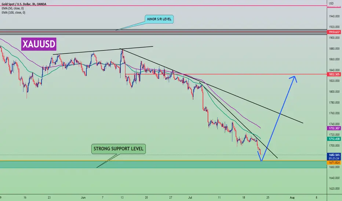Viewport: 342px width, 201px height.
Task: Select the purple XAUUSD text label
Action: pos(39,44)
